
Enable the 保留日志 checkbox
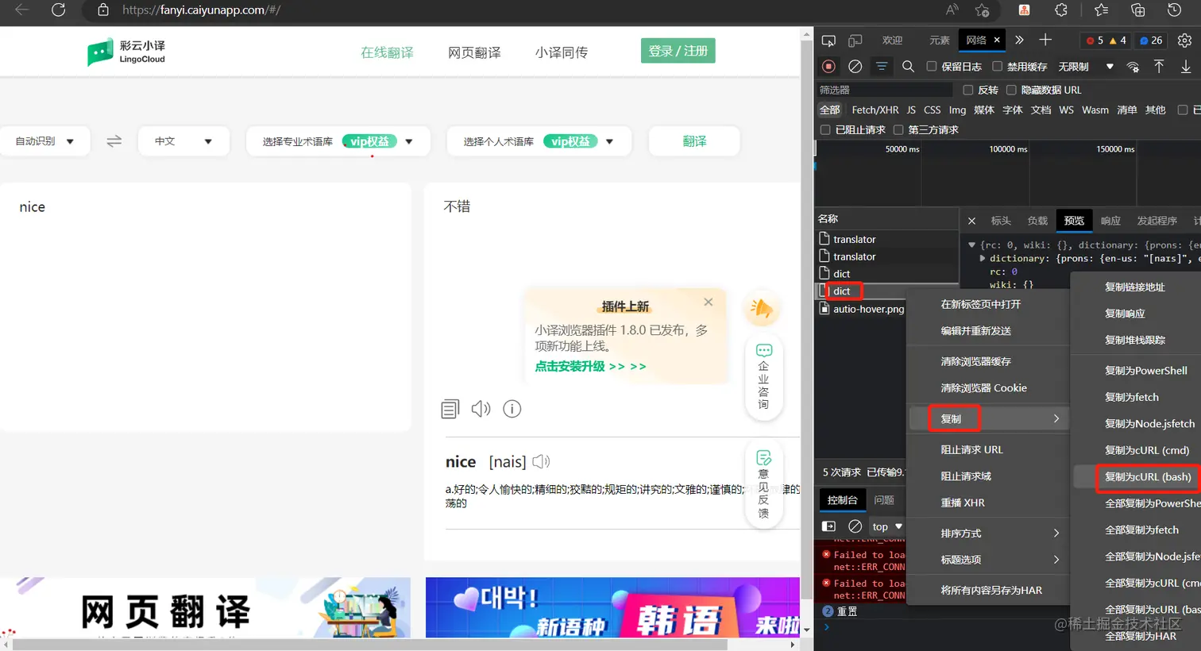932,67
